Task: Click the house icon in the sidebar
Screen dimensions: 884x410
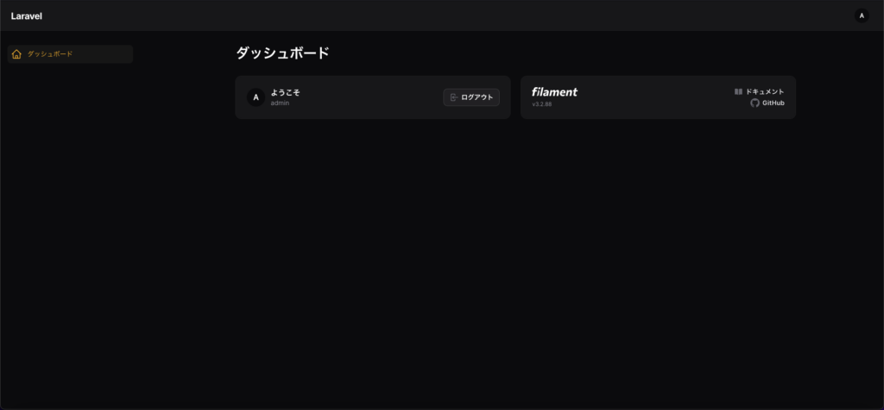Action: tap(16, 54)
